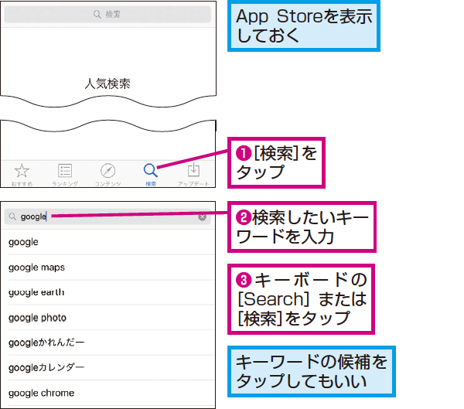Open the ランキング list tab icon
The width and height of the screenshot is (464, 409).
[65, 171]
